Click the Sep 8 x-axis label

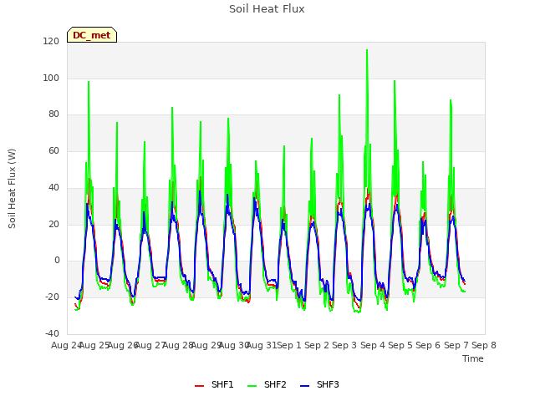point(484,345)
